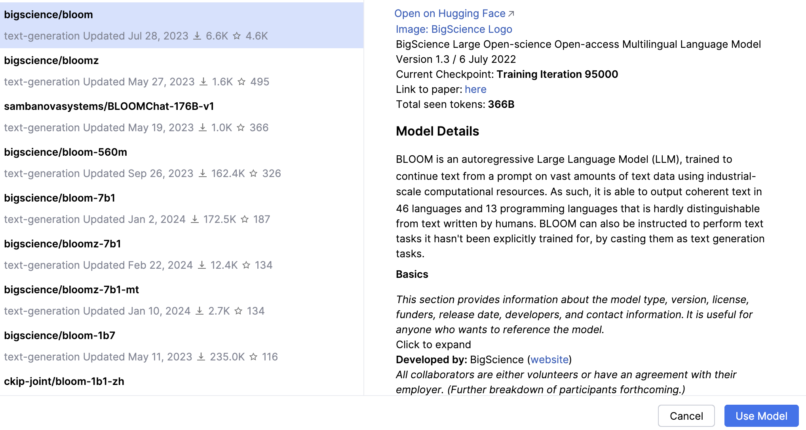Click the external arrow icon beside Hugging Face
Viewport: 806px width, 430px height.
511,14
